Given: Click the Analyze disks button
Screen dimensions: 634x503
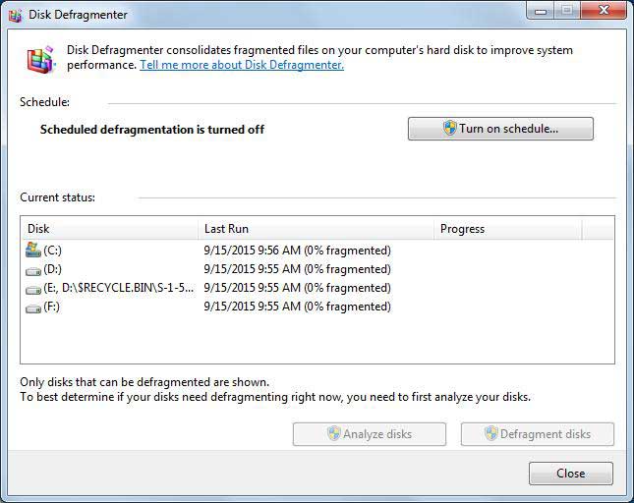Looking at the screenshot, I should [x=370, y=434].
